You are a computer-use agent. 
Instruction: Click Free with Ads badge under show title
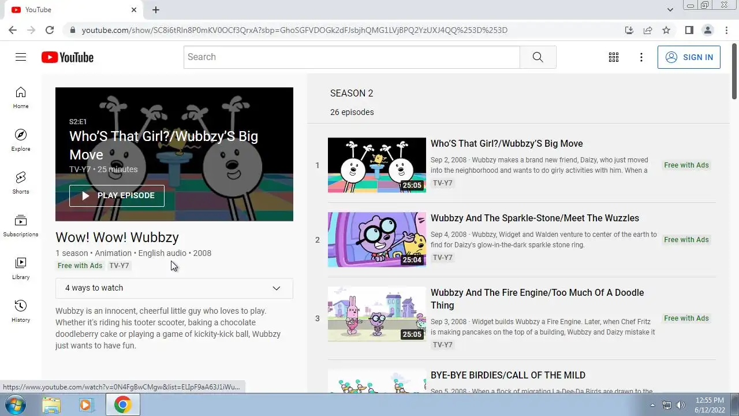[80, 266]
